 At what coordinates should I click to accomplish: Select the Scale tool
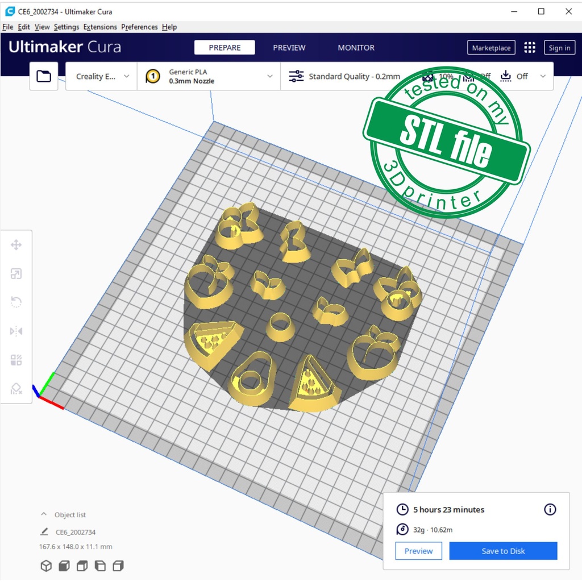(x=16, y=274)
